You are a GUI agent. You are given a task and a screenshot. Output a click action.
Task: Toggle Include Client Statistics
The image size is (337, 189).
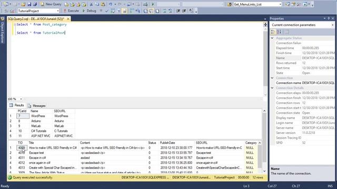(137, 10)
